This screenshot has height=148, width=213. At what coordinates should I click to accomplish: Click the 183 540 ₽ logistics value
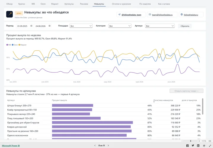(x=175, y=118)
